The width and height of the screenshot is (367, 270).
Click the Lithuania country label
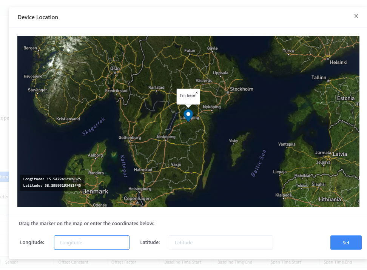pyautogui.click(x=330, y=199)
